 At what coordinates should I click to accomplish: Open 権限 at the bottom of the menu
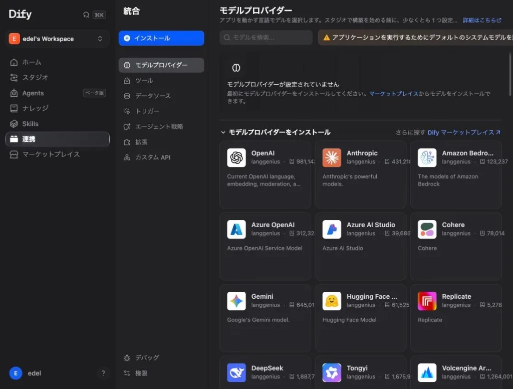pyautogui.click(x=161, y=373)
